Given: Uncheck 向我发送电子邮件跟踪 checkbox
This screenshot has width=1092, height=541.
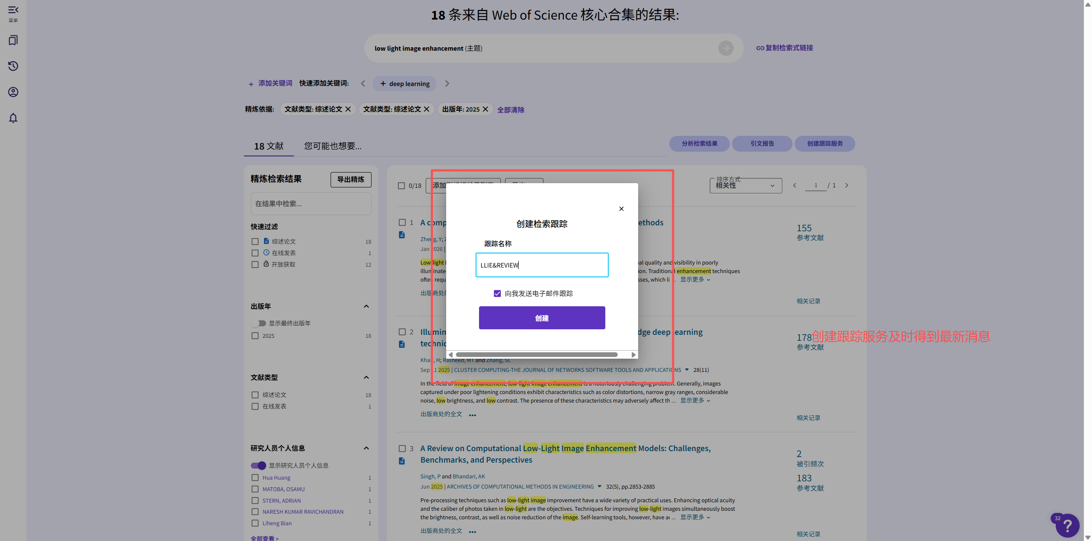Looking at the screenshot, I should point(497,294).
